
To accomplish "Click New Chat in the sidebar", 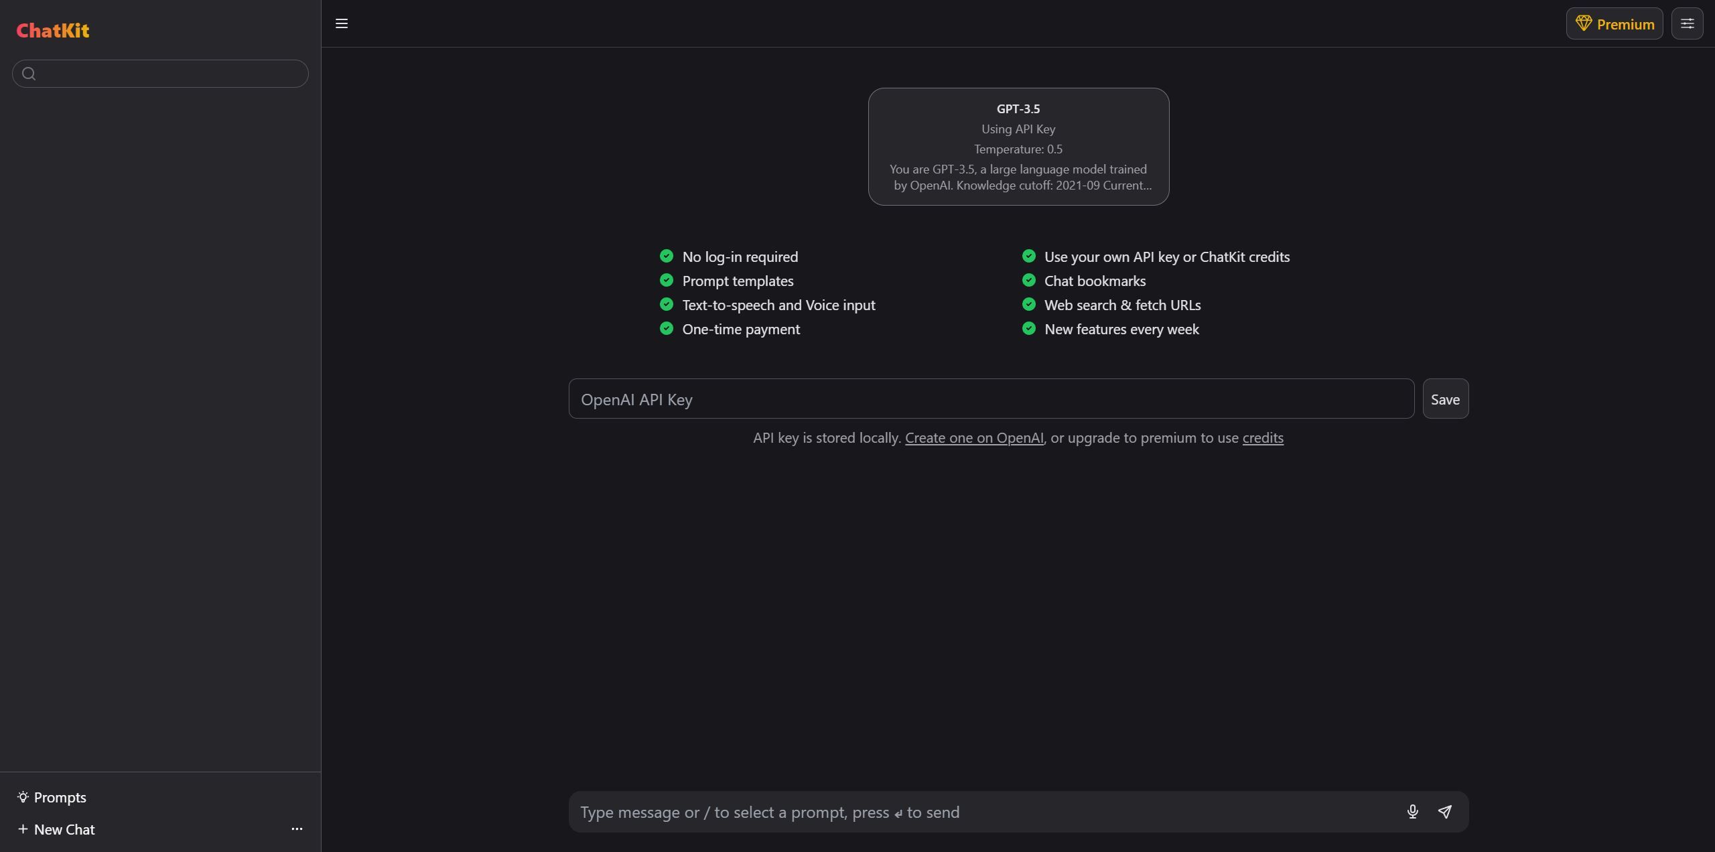I will point(64,828).
